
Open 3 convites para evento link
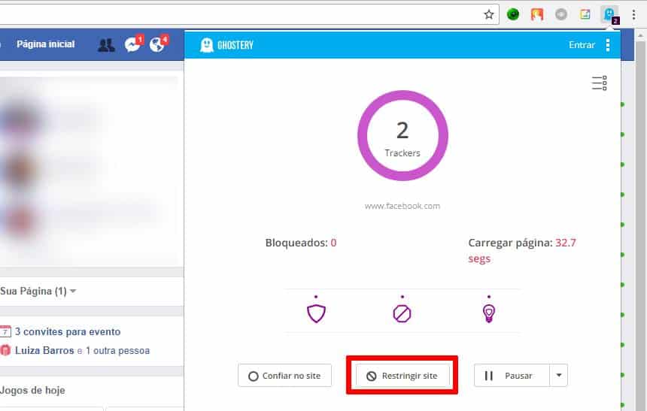coord(68,331)
